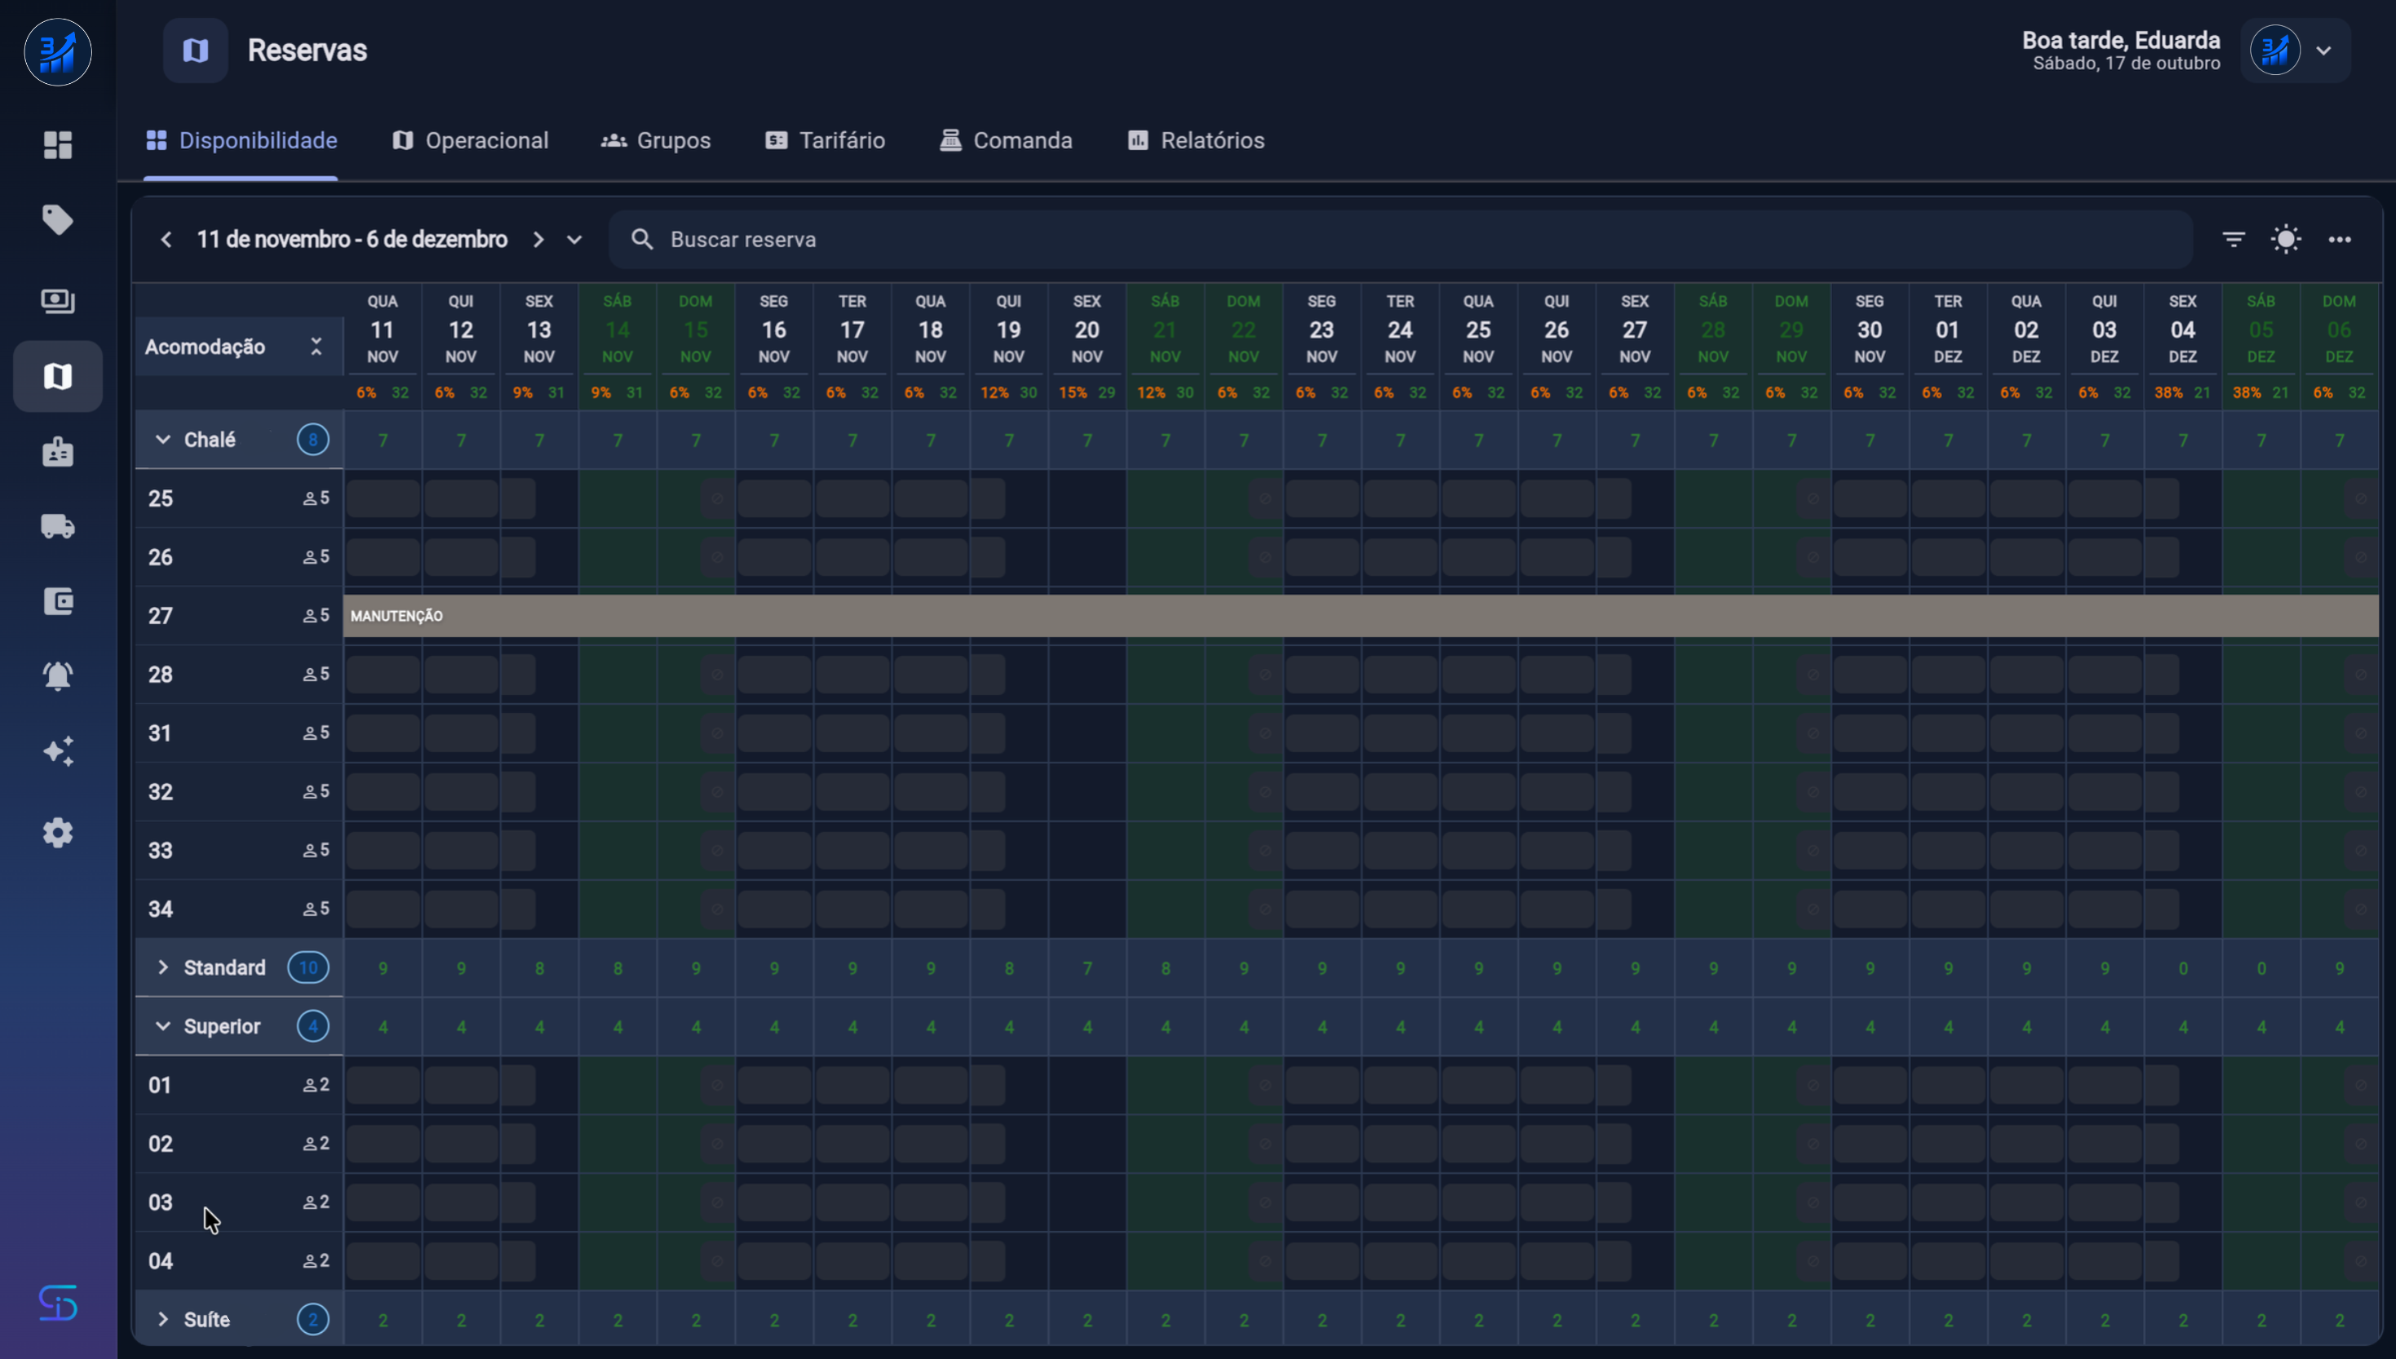The height and width of the screenshot is (1359, 2396).
Task: Open the three-dots more options menu
Action: pos(2340,240)
